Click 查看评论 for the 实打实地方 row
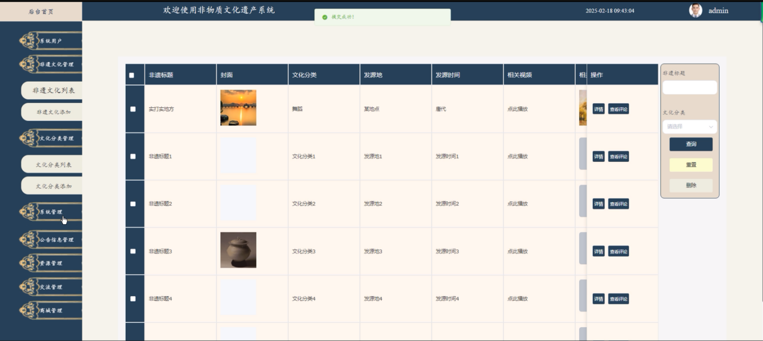This screenshot has height=341, width=763. coord(618,109)
